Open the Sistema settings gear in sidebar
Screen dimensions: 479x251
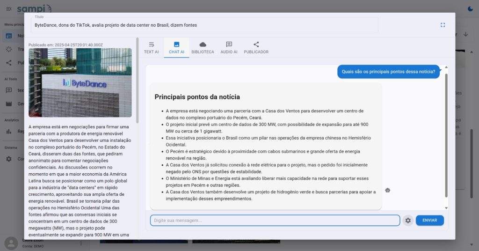tap(8, 159)
